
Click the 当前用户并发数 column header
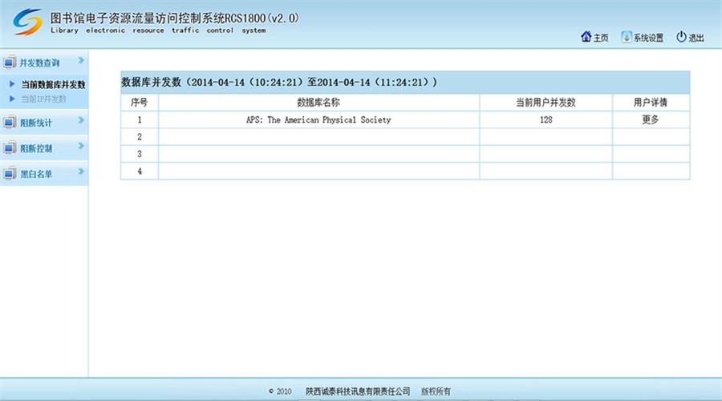click(546, 103)
